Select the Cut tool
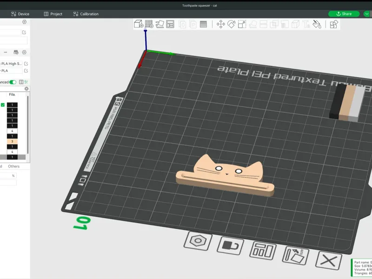The height and width of the screenshot is (279, 372). tap(264, 24)
